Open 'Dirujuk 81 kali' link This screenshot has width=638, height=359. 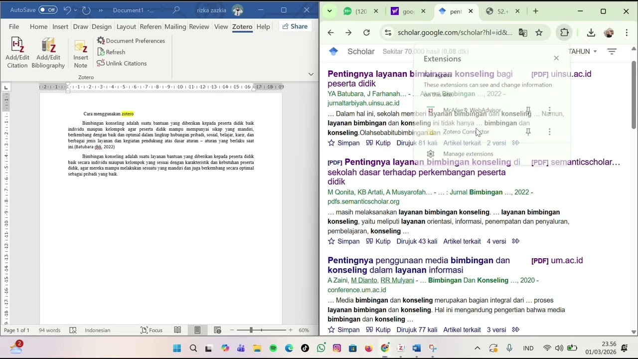tap(417, 143)
